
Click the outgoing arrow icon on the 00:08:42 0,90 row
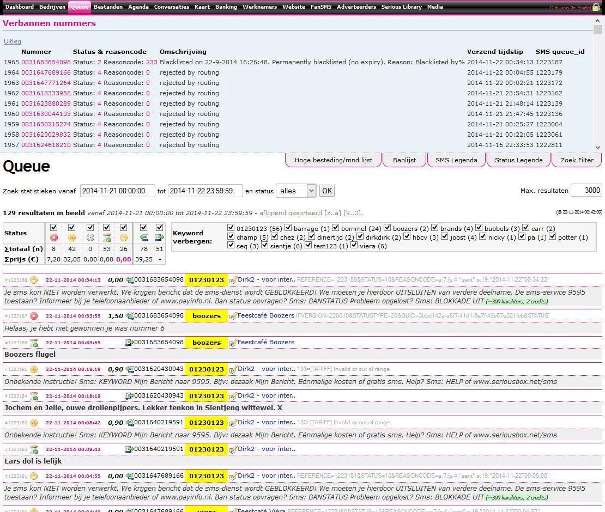130,423
